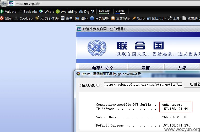Viewport: 200px width, 132px height.
Task: Click the Whois globe icon
Action: click(41, 11)
